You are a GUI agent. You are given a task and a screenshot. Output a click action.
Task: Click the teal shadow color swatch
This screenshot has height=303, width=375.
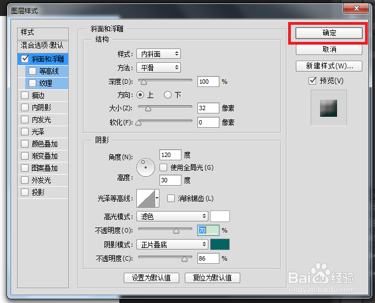220,245
